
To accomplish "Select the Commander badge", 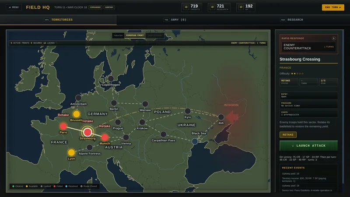I will click(95, 7).
